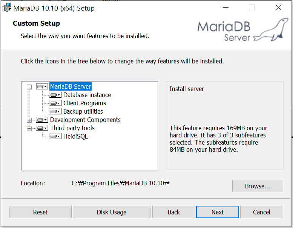Select Third party tools tree item

click(x=72, y=128)
